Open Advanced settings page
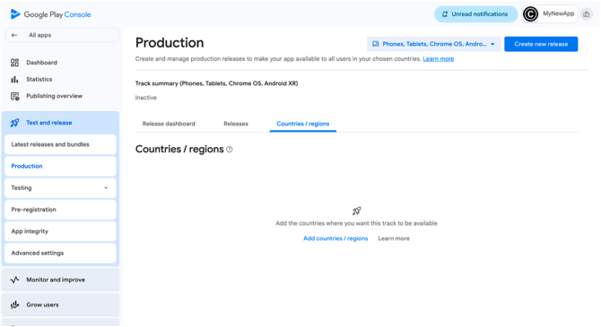The width and height of the screenshot is (601, 327). 61,254
